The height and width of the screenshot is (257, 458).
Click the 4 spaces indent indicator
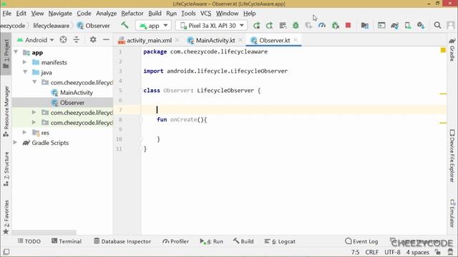click(x=418, y=252)
